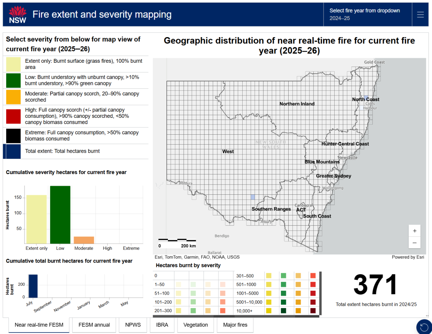Select Low severity green swatch
This screenshot has height=334, width=432.
(x=13, y=80)
